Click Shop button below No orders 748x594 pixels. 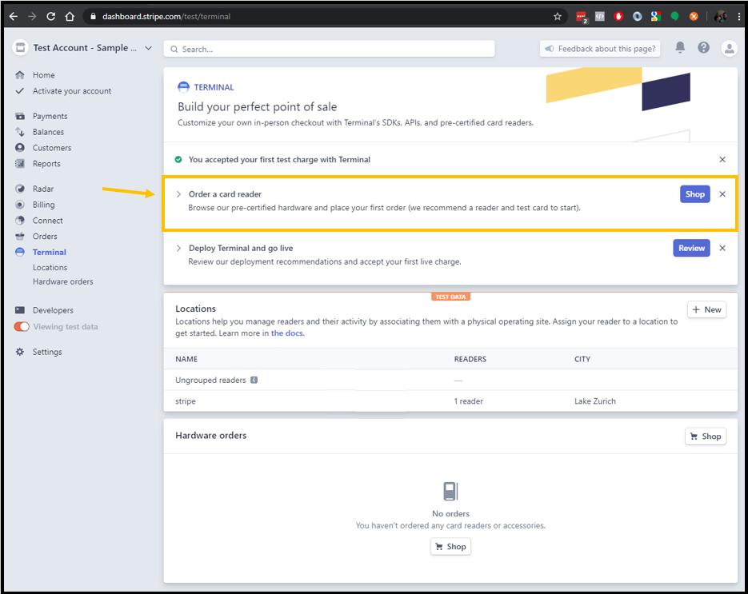pos(450,546)
